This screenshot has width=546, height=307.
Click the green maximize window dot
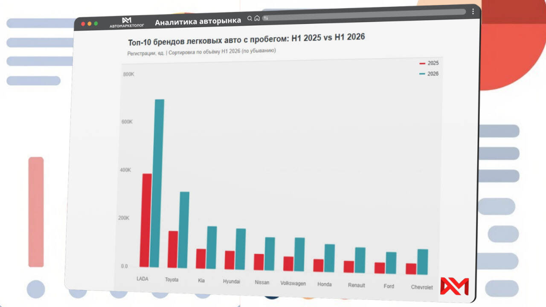(x=96, y=23)
